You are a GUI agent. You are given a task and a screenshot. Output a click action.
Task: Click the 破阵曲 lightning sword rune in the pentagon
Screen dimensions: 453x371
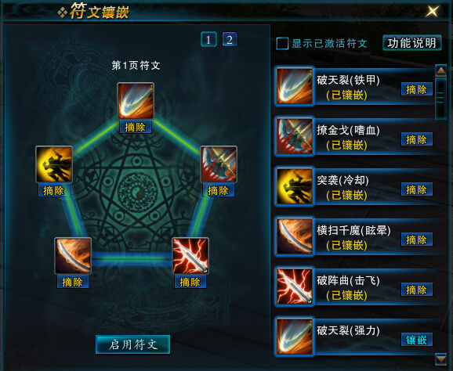pyautogui.click(x=190, y=256)
